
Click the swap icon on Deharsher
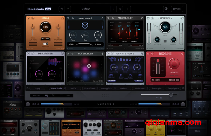click(x=33, y=54)
